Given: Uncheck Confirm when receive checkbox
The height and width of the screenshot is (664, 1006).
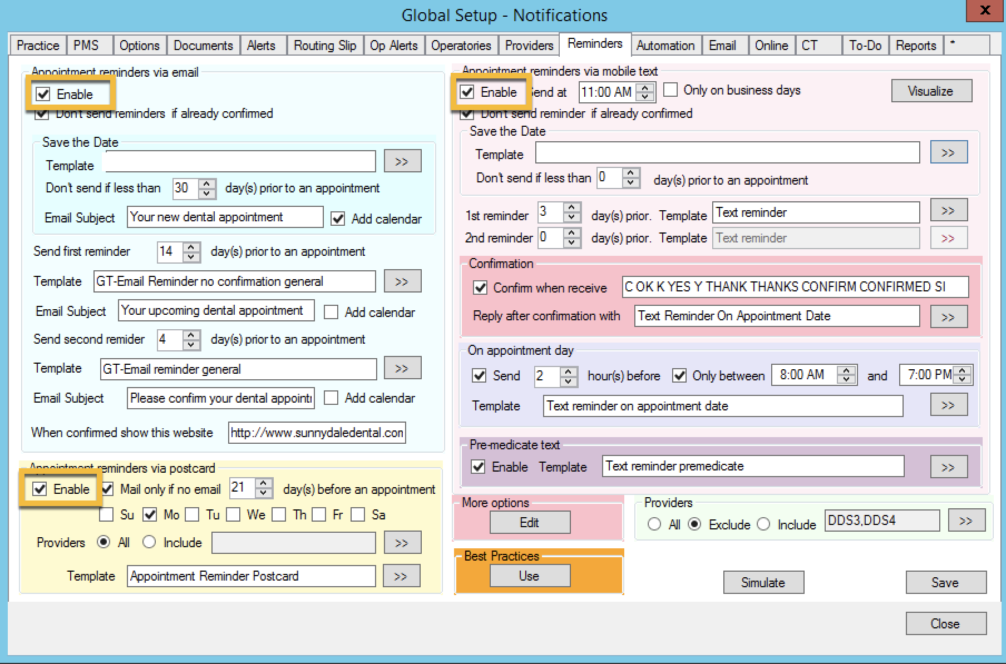Looking at the screenshot, I should [x=480, y=288].
